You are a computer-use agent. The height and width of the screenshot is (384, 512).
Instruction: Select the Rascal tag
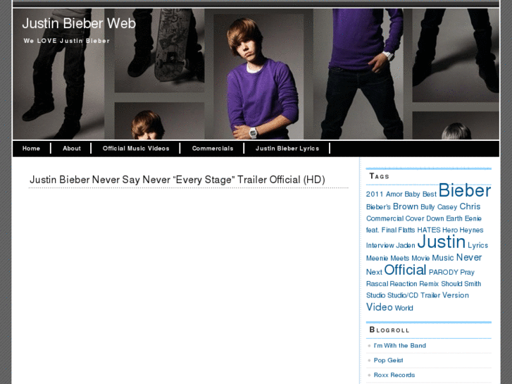(377, 284)
